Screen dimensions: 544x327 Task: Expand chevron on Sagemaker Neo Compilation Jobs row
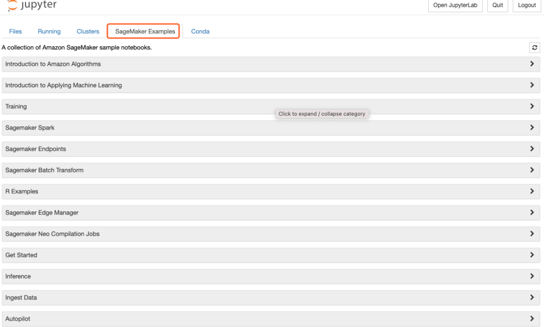point(532,234)
